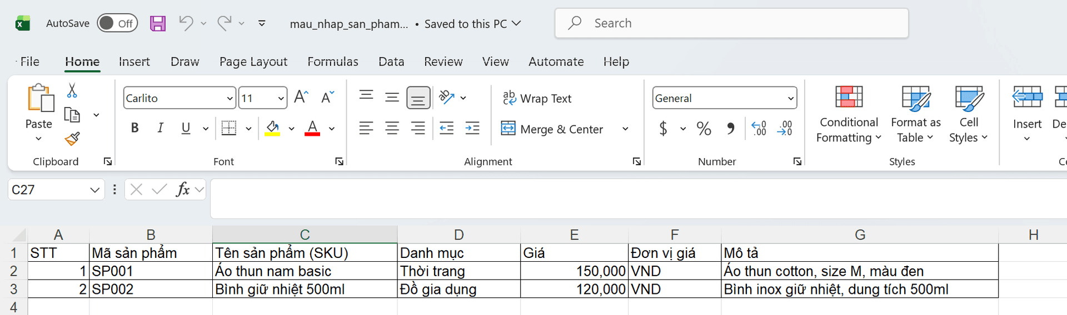The width and height of the screenshot is (1067, 315).
Task: Open the Font dialog launcher
Action: click(339, 161)
